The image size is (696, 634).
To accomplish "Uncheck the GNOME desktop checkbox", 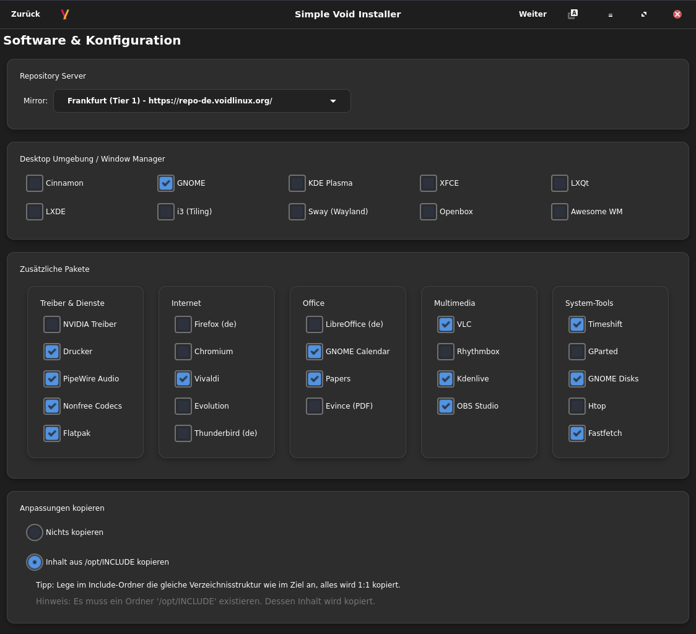I will [166, 183].
